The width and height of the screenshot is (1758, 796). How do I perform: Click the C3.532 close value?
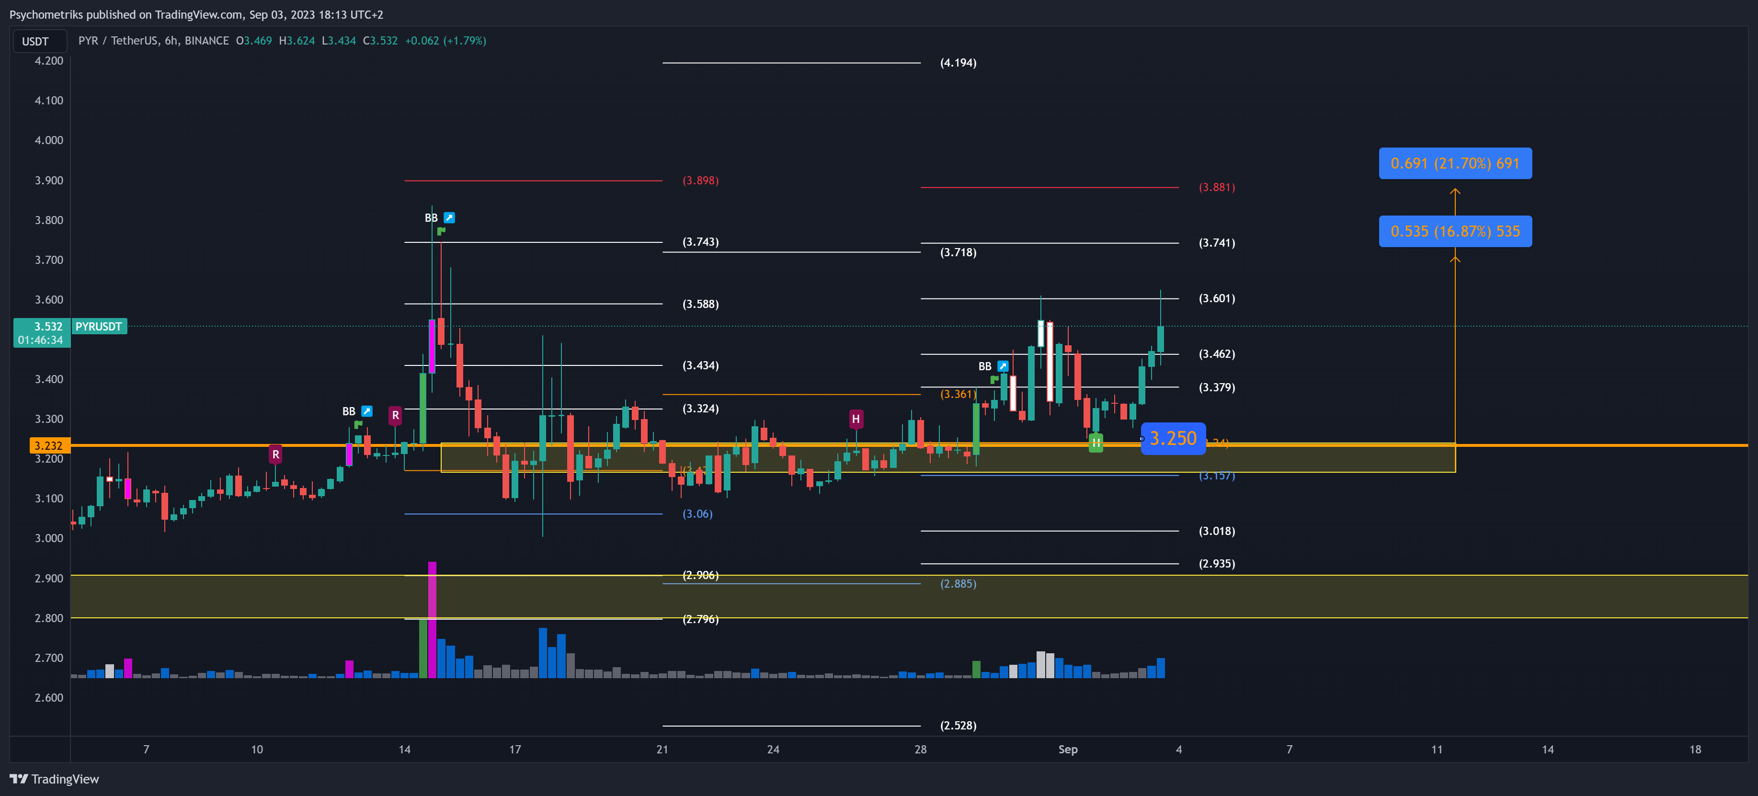click(380, 41)
